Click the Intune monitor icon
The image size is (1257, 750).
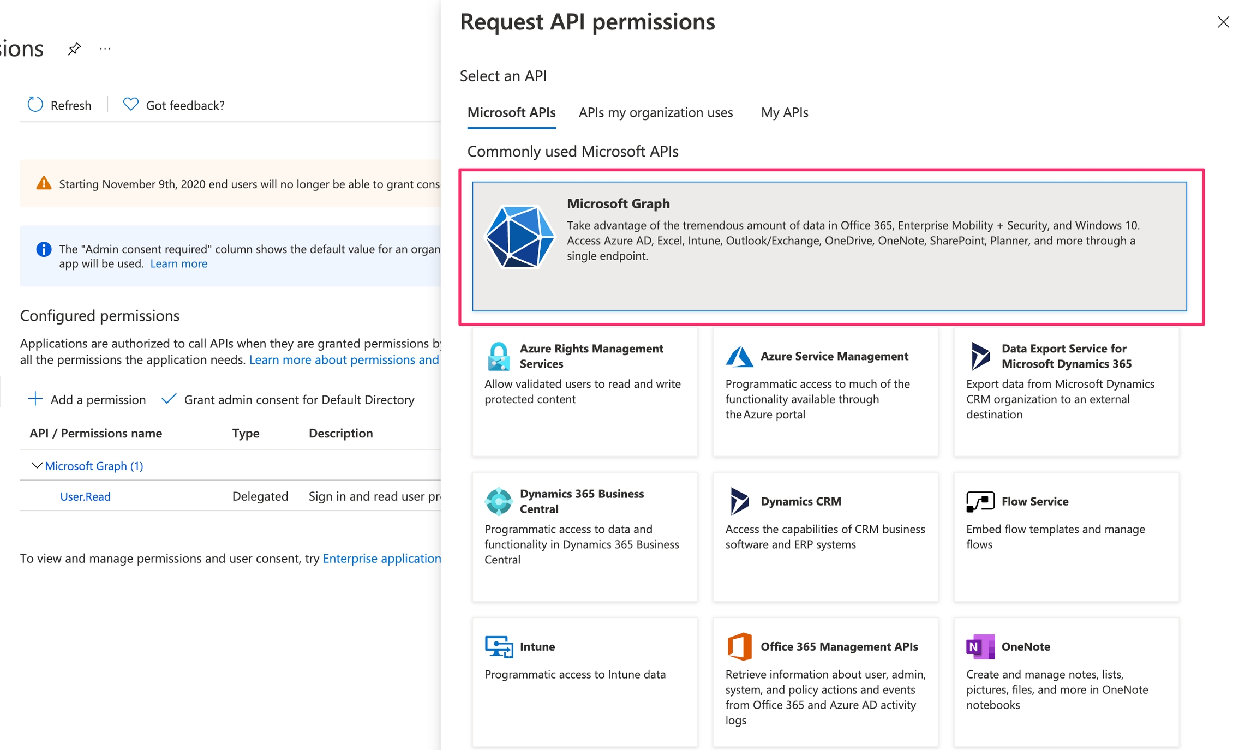click(498, 646)
